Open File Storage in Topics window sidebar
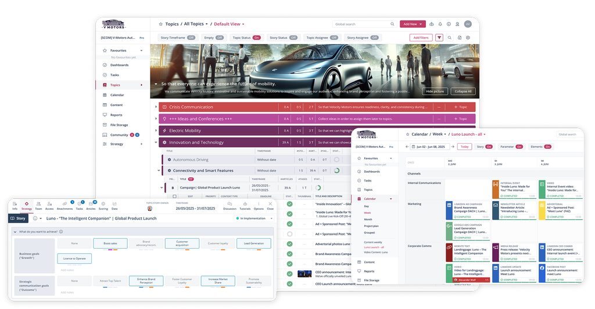This screenshot has height=309, width=595. [x=119, y=125]
